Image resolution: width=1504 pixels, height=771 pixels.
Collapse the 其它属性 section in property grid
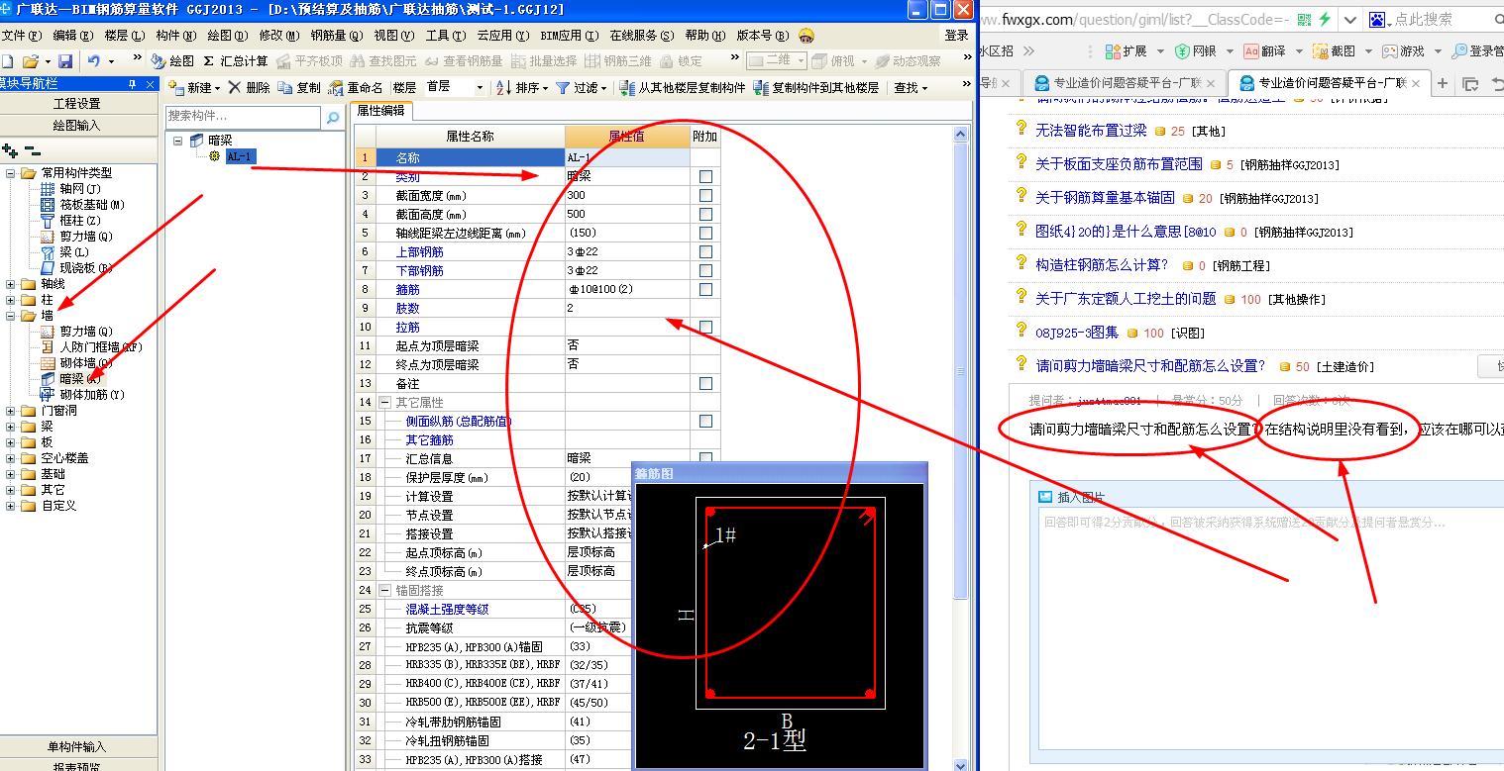click(385, 403)
